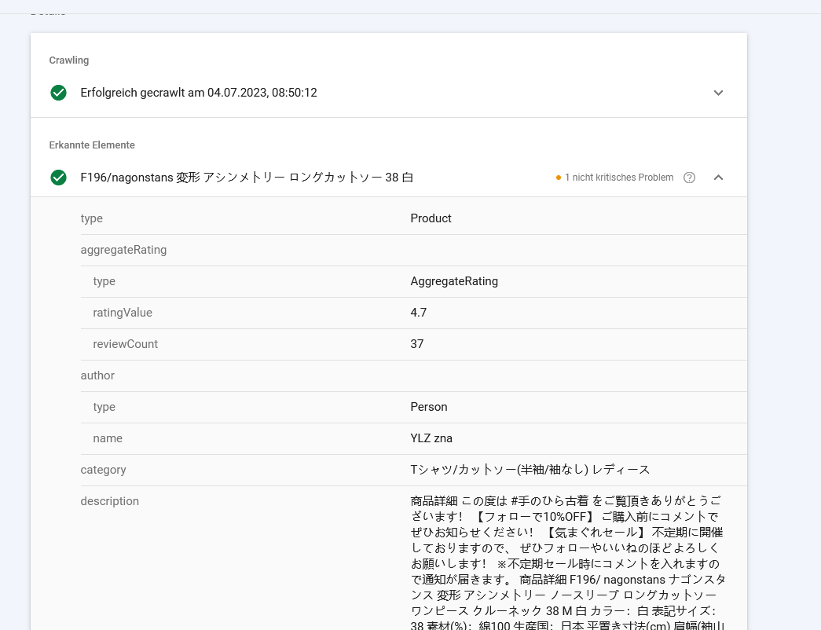The width and height of the screenshot is (821, 630).
Task: Click the 'author' property label
Action: tap(97, 375)
